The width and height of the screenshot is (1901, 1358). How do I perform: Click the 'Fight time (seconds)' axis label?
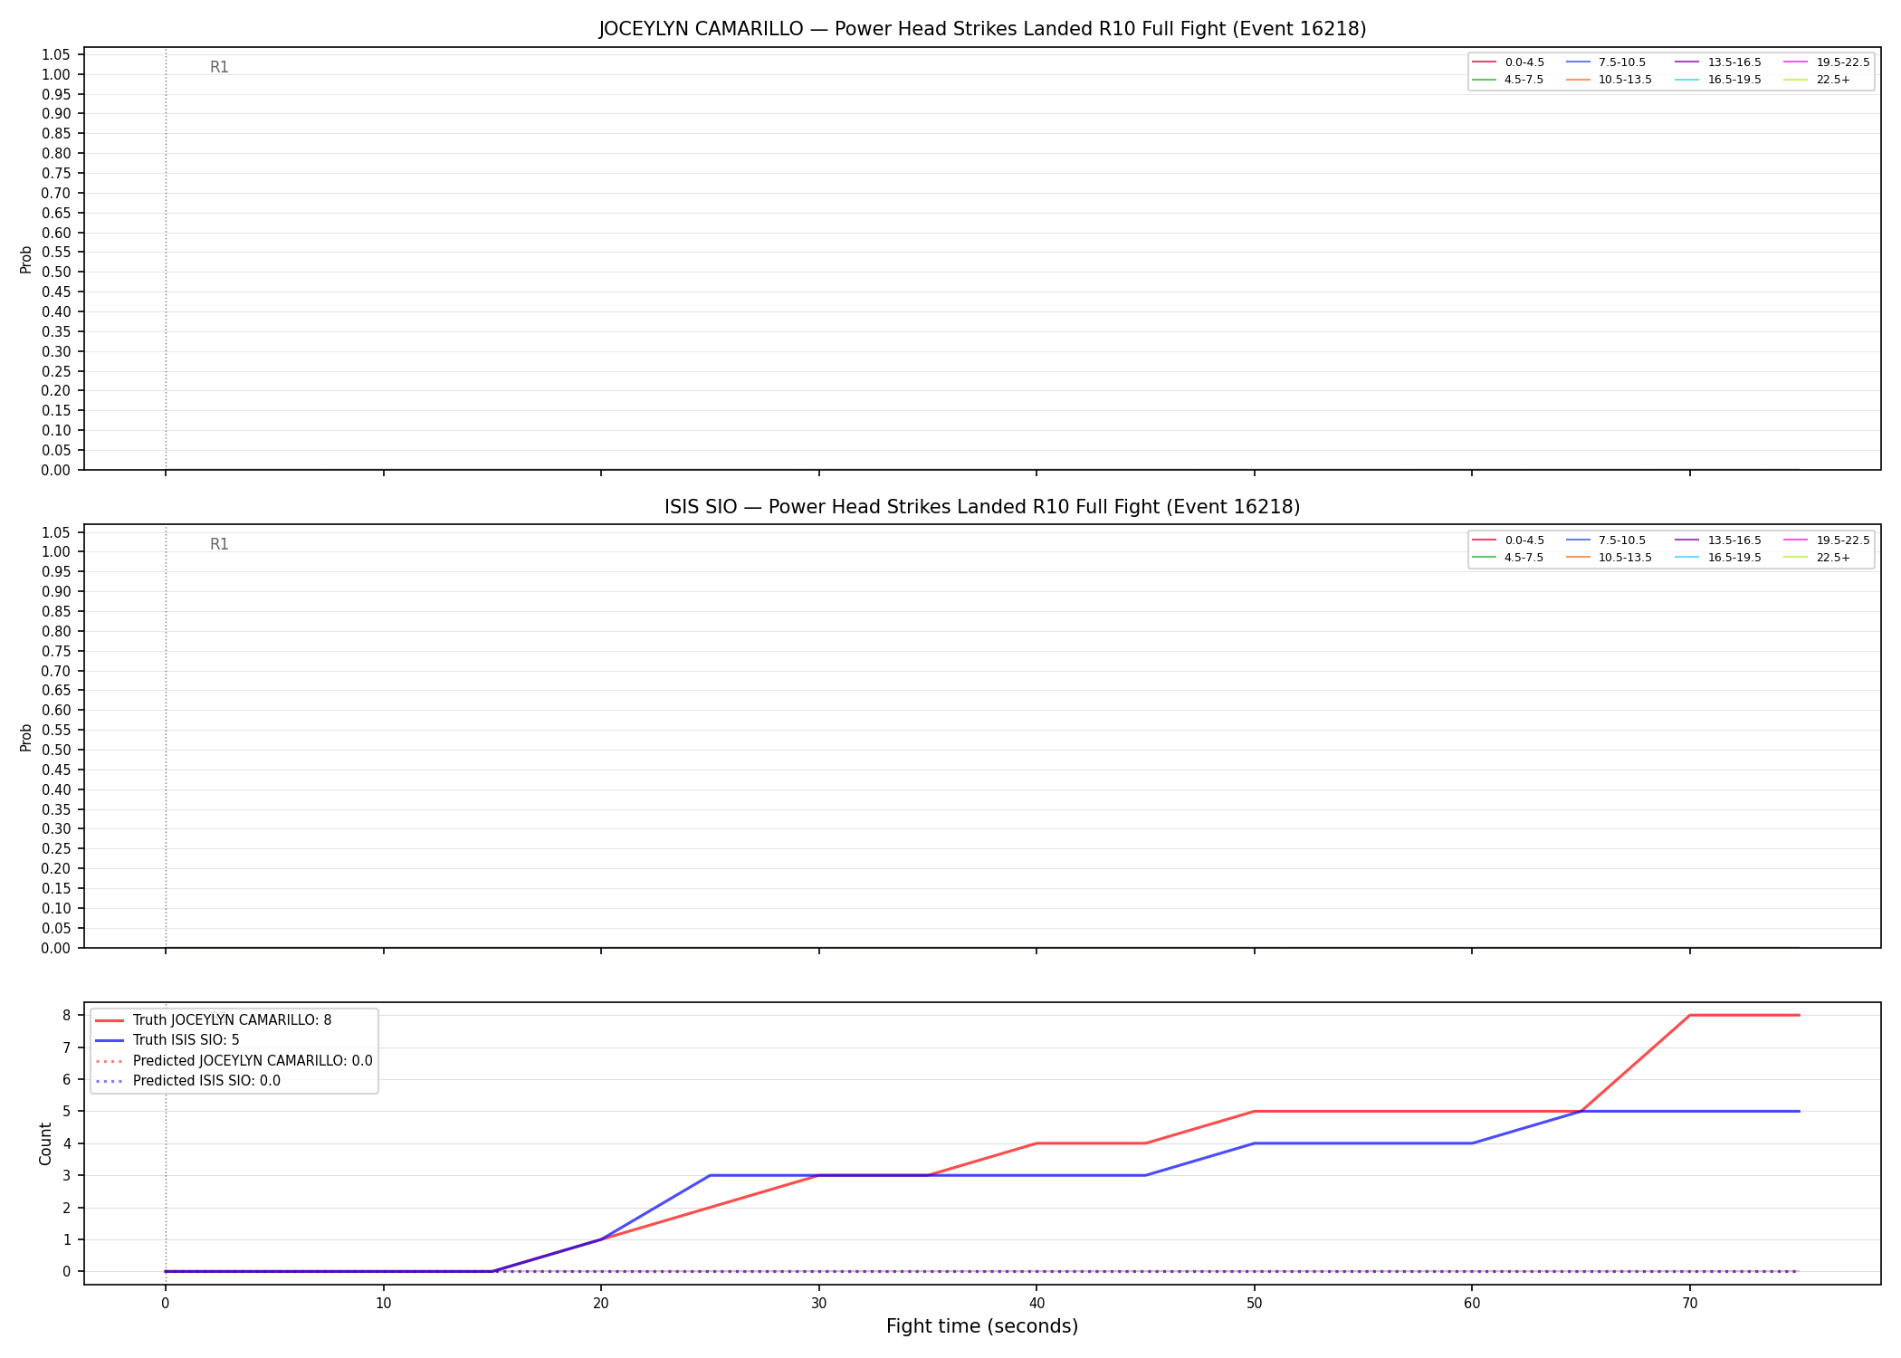pyautogui.click(x=982, y=1326)
